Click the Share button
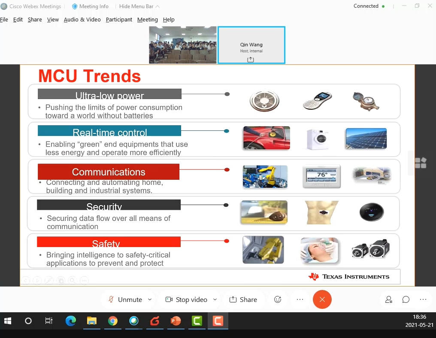Screen dimensions: 436x338 pos(243,299)
